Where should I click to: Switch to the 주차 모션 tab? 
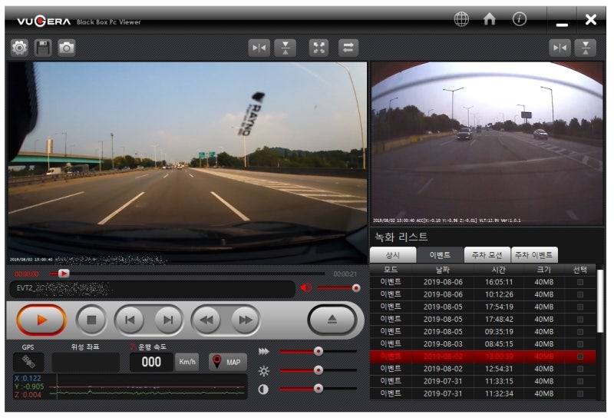tap(487, 255)
